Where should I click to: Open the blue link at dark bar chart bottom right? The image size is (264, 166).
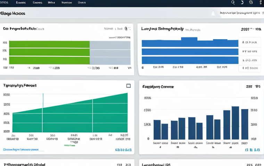[x=253, y=150]
